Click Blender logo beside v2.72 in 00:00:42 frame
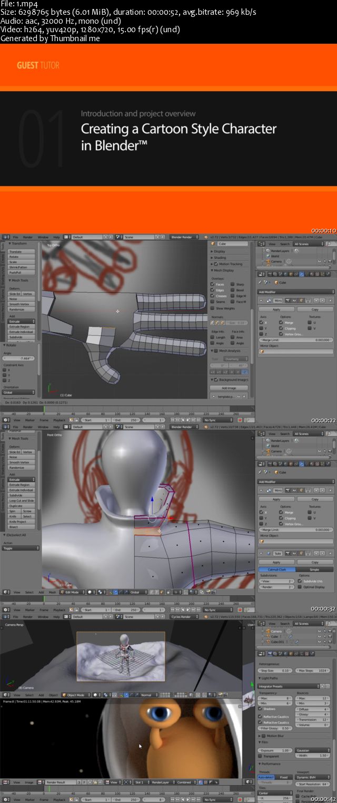 [x=205, y=616]
